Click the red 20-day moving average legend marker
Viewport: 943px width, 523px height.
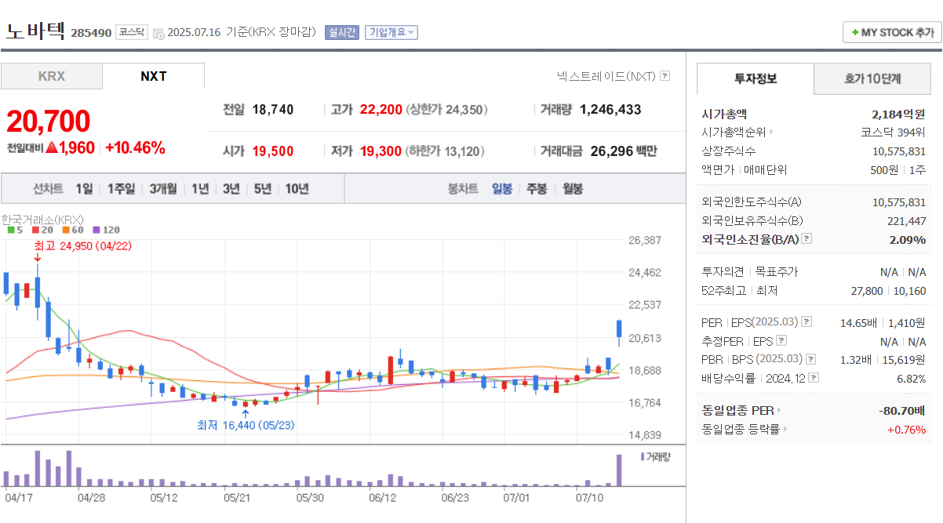pos(35,230)
